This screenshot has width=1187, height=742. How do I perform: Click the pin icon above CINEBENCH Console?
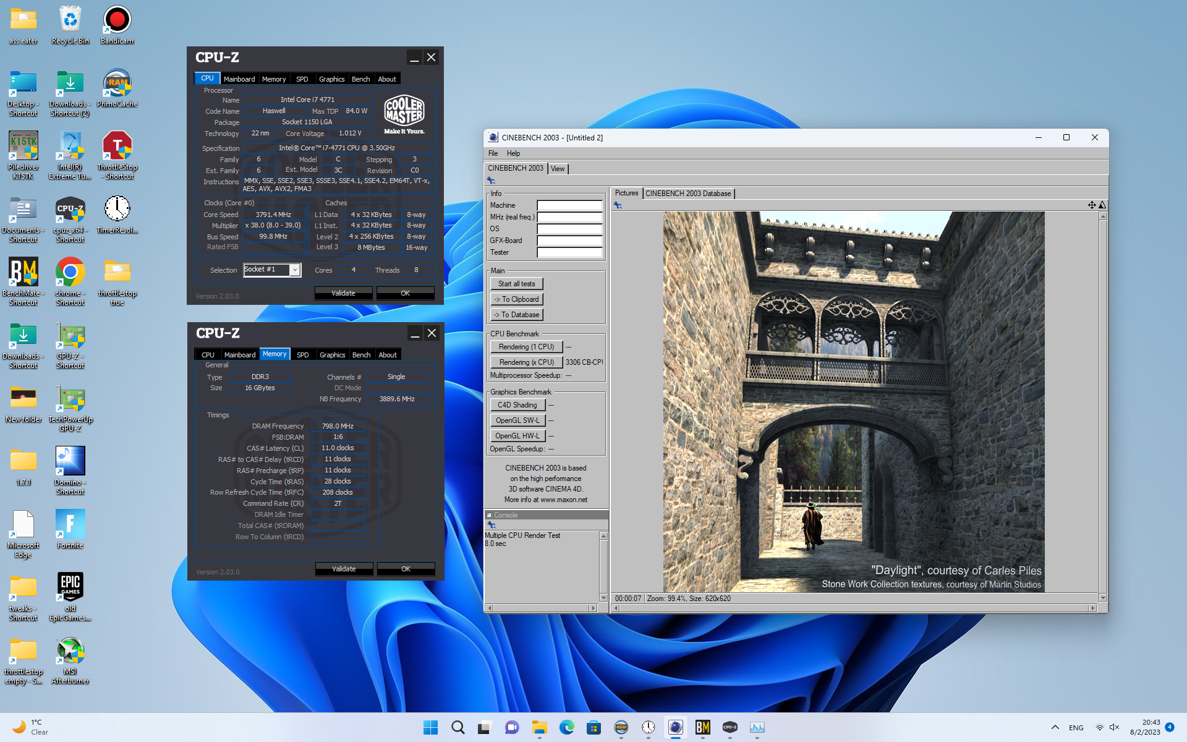(491, 525)
